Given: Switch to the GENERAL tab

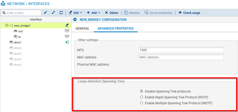Looking at the screenshot, I should pos(82,28).
